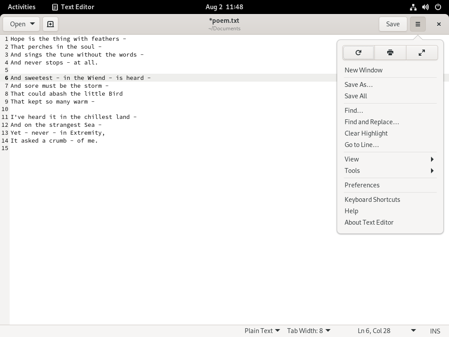Open Help from the menu
The width and height of the screenshot is (449, 337).
point(390,211)
